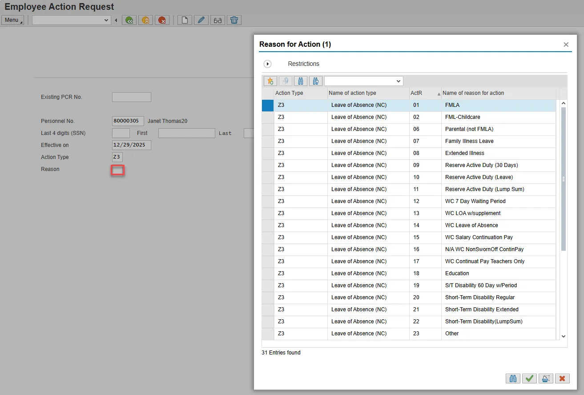
Task: Cancel the dialog with the red X button
Action: pos(562,379)
